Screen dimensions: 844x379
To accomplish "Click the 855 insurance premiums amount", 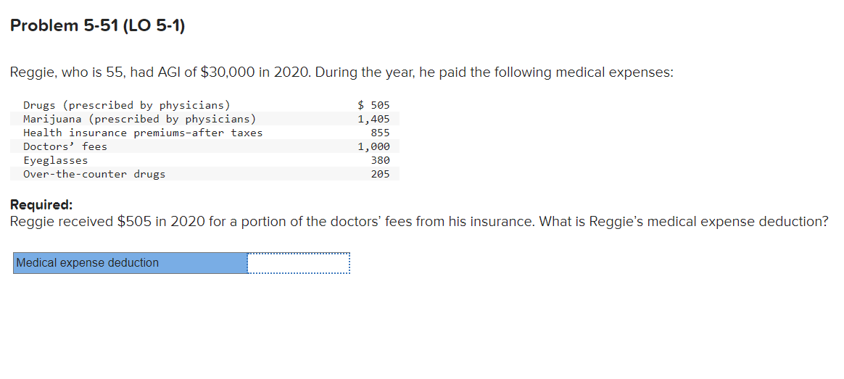I will 380,133.
